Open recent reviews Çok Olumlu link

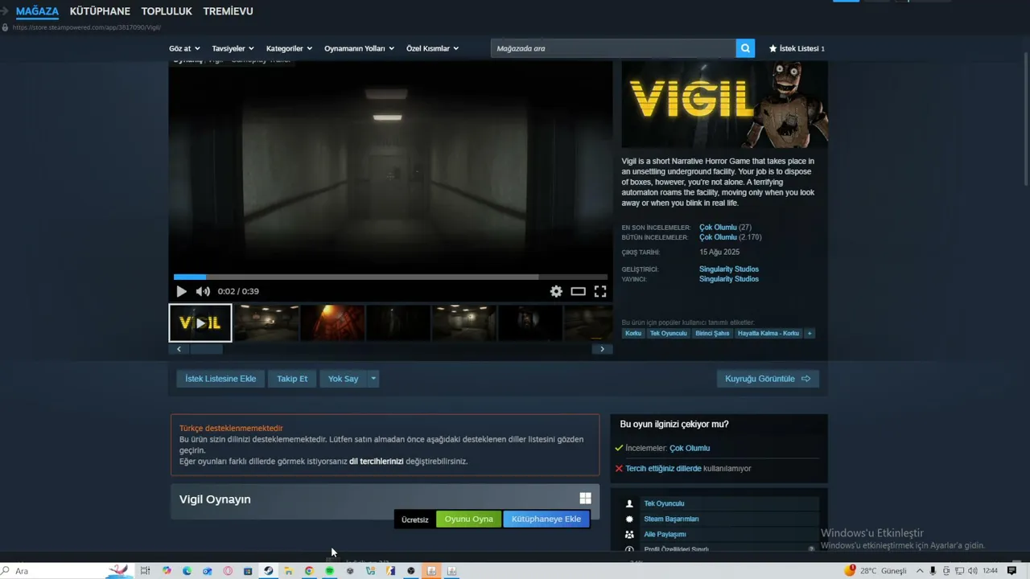(x=718, y=228)
